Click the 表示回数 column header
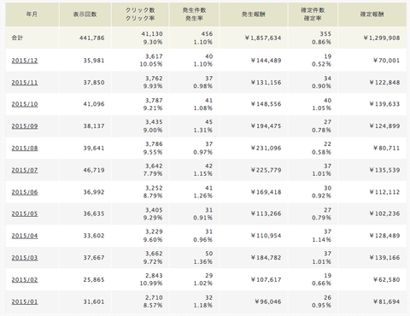The width and height of the screenshot is (410, 316). coord(85,15)
